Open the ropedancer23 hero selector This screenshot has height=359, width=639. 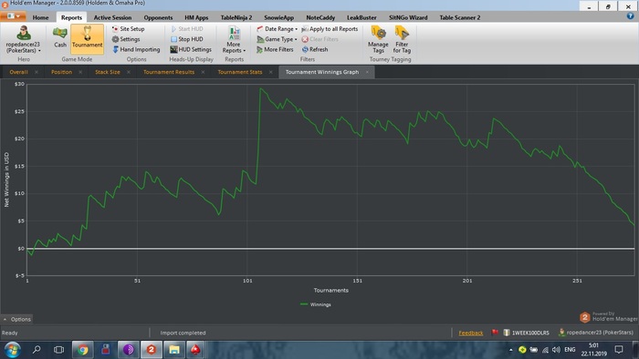(x=23, y=39)
